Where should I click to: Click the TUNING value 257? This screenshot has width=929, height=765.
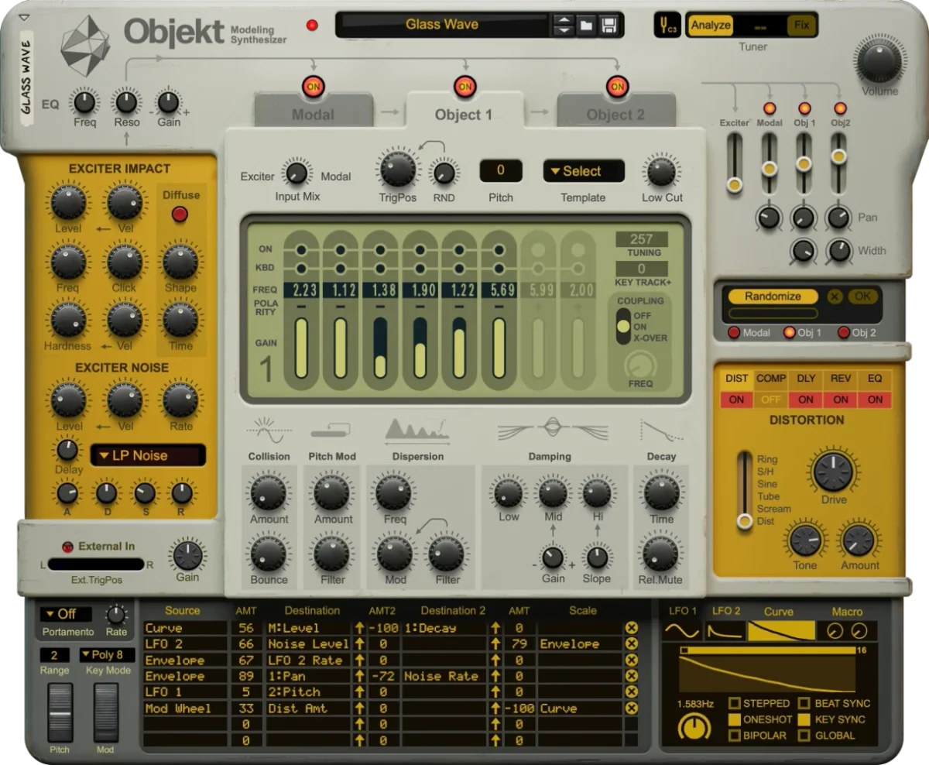642,239
